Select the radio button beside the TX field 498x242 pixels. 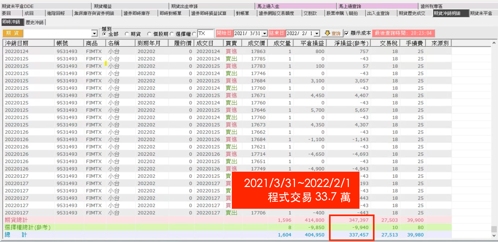click(194, 34)
